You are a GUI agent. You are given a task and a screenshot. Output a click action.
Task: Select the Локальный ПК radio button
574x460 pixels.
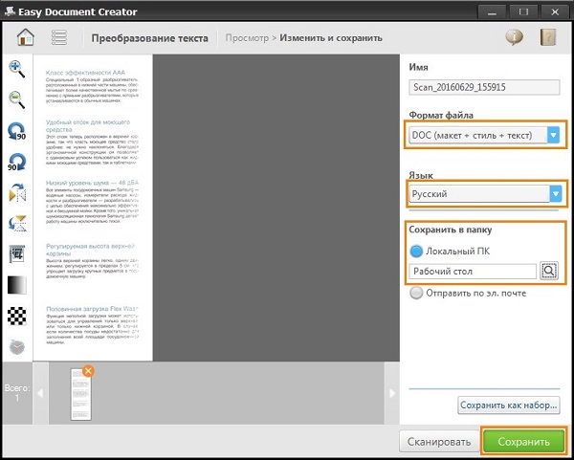[x=416, y=251]
